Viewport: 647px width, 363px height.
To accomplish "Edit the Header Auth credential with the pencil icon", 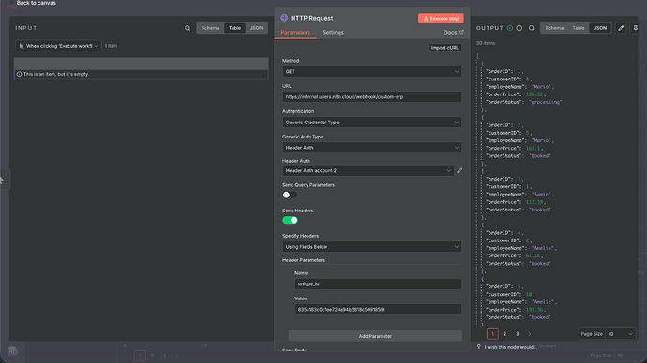I will 459,170.
